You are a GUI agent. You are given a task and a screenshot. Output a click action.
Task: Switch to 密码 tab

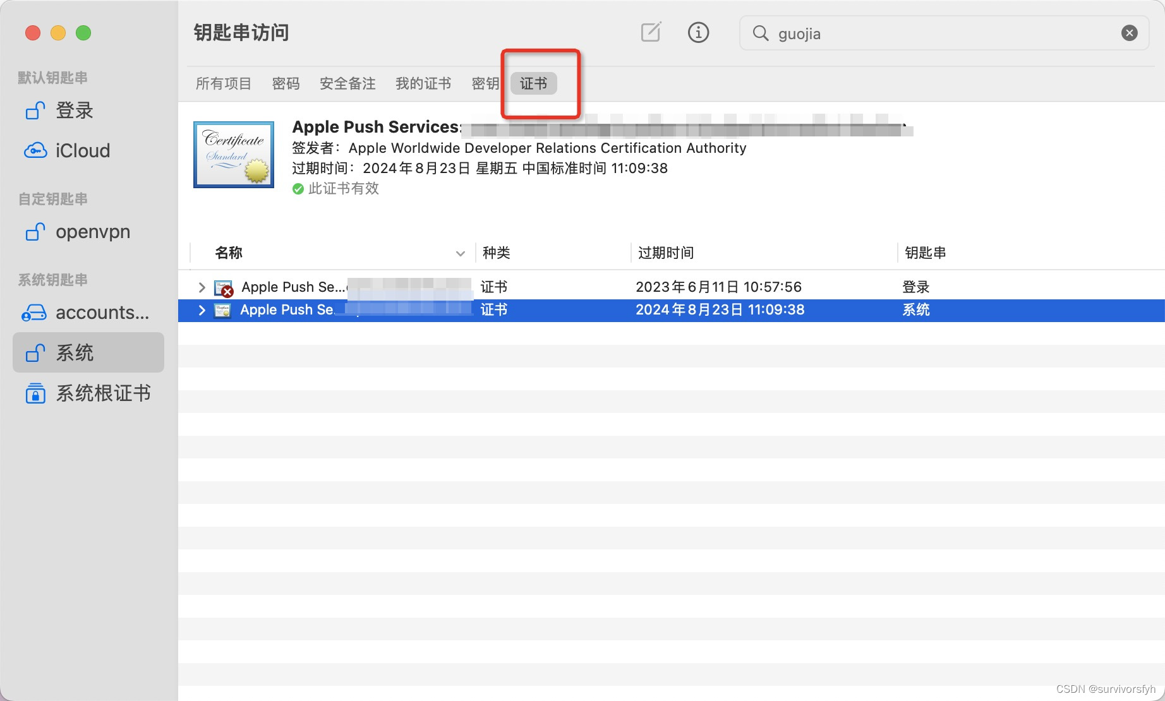click(x=286, y=83)
